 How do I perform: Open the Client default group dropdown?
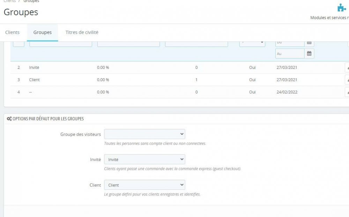point(144,185)
